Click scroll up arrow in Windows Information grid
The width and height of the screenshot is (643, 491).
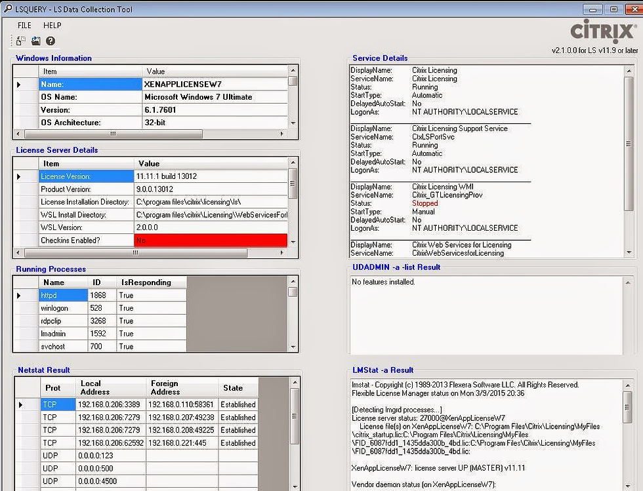pos(293,70)
